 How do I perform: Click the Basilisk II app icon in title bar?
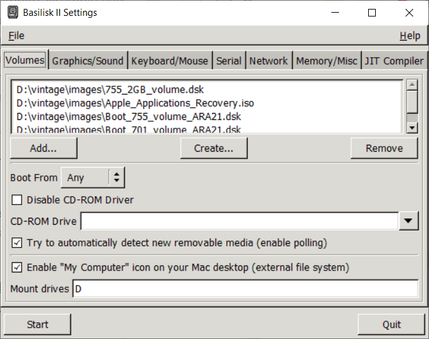pos(13,13)
